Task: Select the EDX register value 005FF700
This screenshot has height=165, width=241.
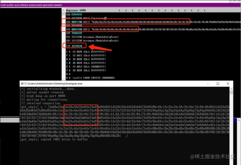Action: (77, 22)
